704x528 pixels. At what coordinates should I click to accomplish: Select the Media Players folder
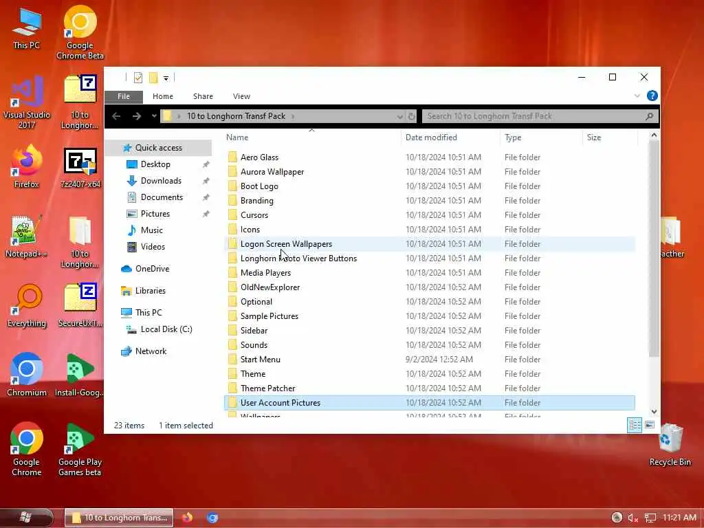(429, 272)
